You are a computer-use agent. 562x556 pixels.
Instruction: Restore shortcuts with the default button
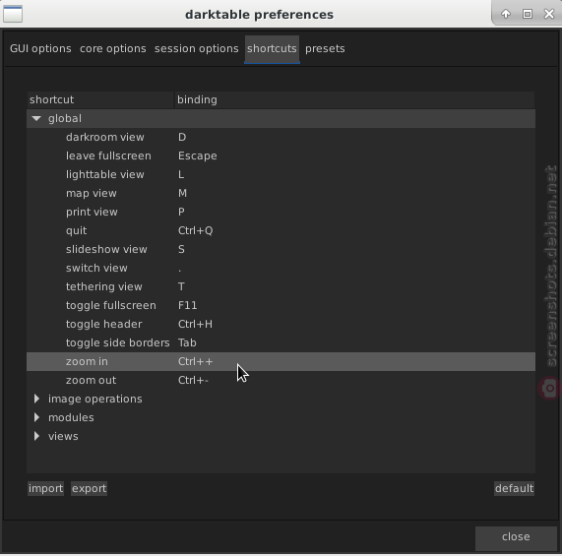pos(515,488)
